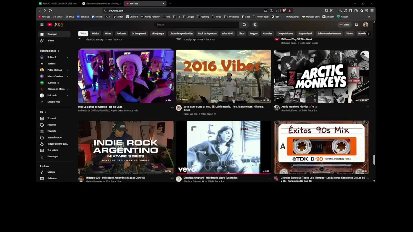Open the 2016 Vibes video thumbnail

[x=224, y=76]
